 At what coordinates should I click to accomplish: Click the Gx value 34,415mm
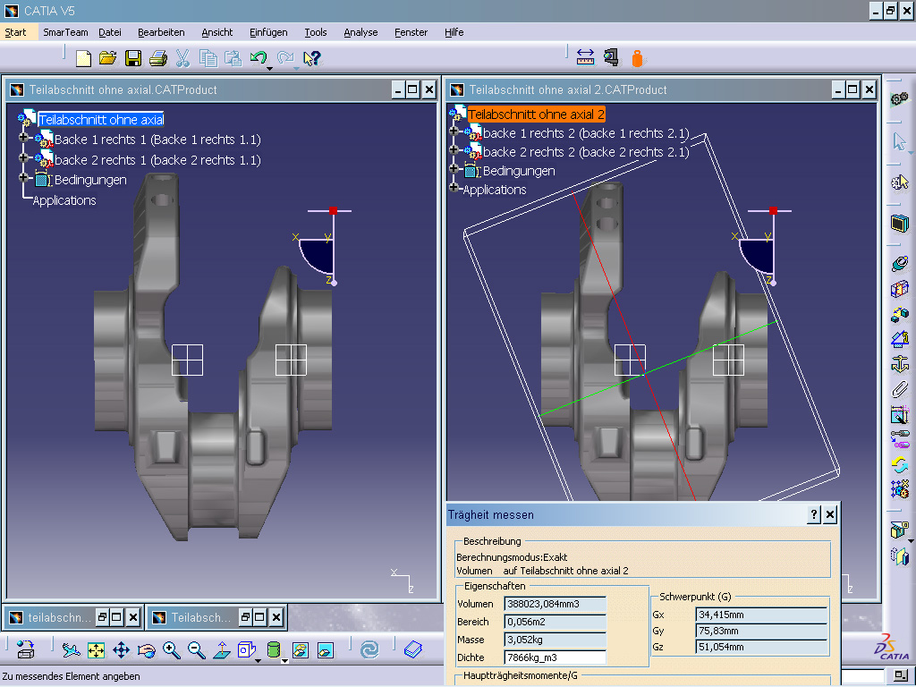pyautogui.click(x=762, y=615)
